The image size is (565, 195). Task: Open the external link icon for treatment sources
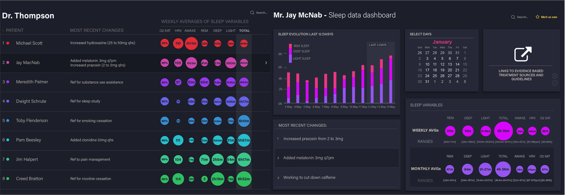click(x=523, y=54)
